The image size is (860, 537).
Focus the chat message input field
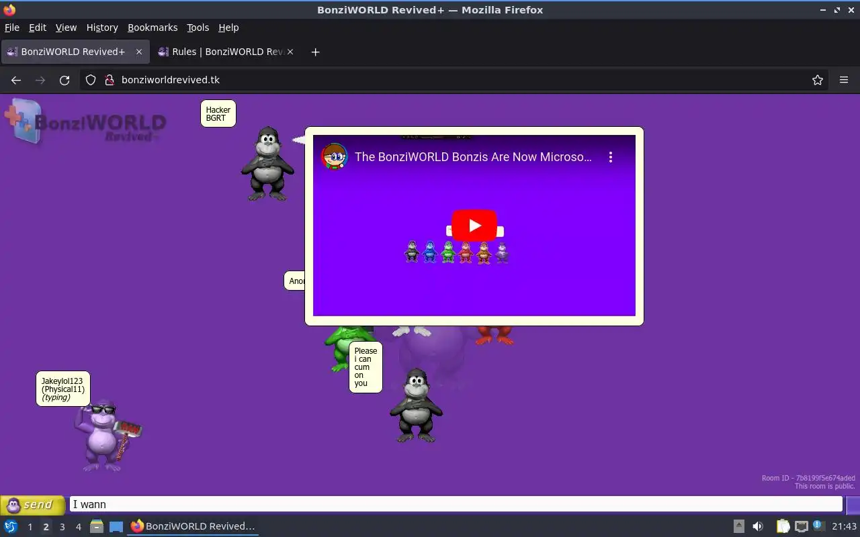pyautogui.click(x=456, y=504)
